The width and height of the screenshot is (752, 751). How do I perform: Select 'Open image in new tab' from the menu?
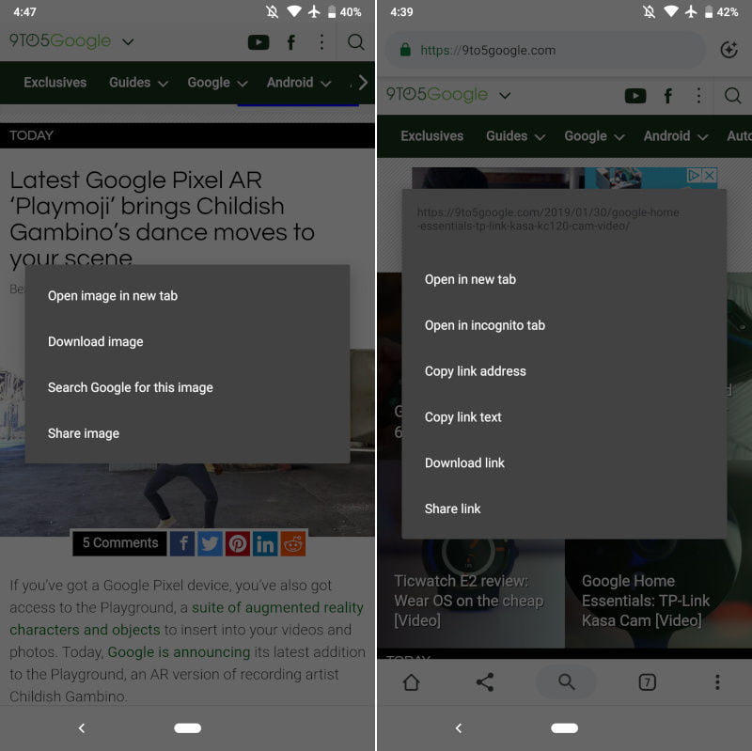point(113,295)
